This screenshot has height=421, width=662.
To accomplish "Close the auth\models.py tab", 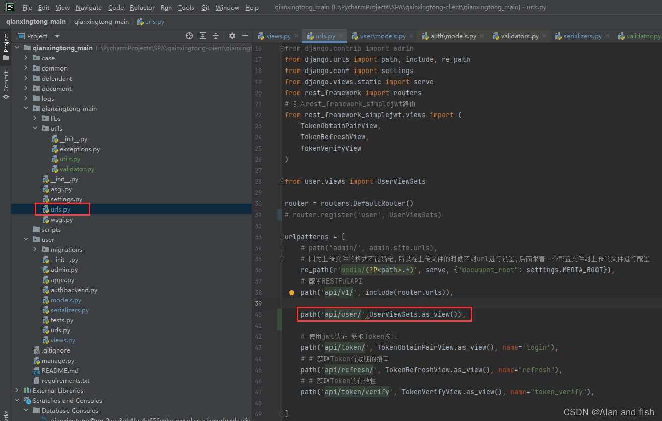I will [x=482, y=36].
